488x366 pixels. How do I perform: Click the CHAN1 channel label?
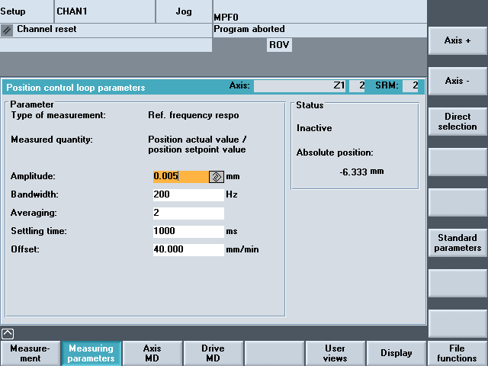(72, 11)
